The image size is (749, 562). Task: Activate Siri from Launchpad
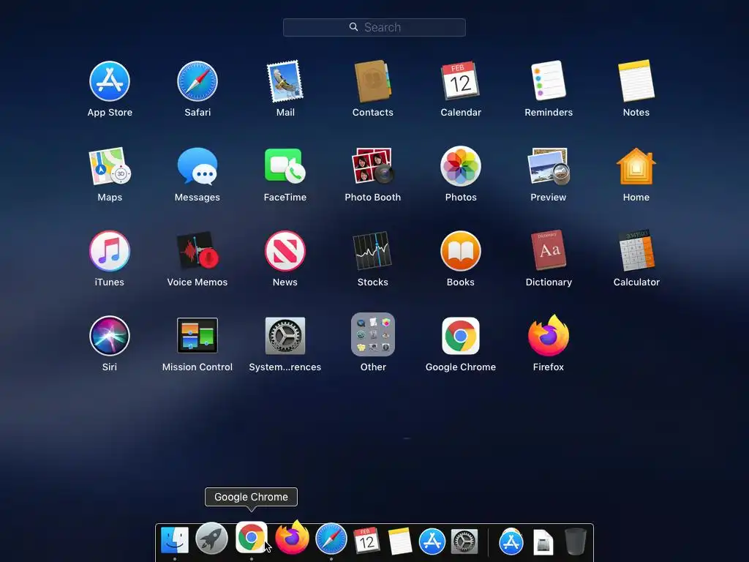click(x=110, y=335)
